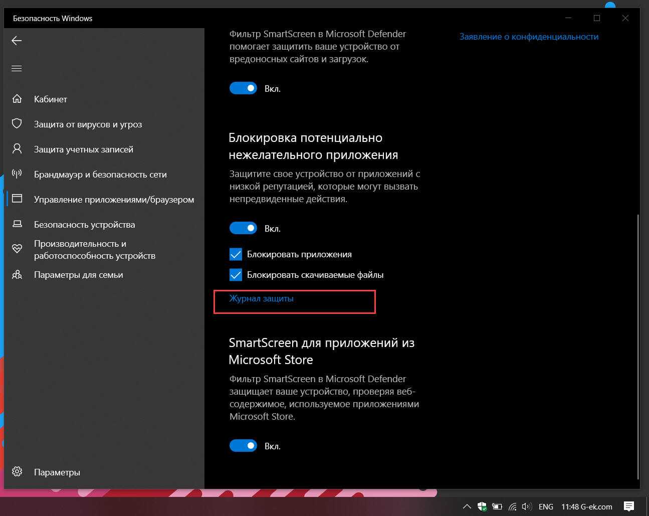Open the device health heart icon
The width and height of the screenshot is (649, 516).
[17, 249]
